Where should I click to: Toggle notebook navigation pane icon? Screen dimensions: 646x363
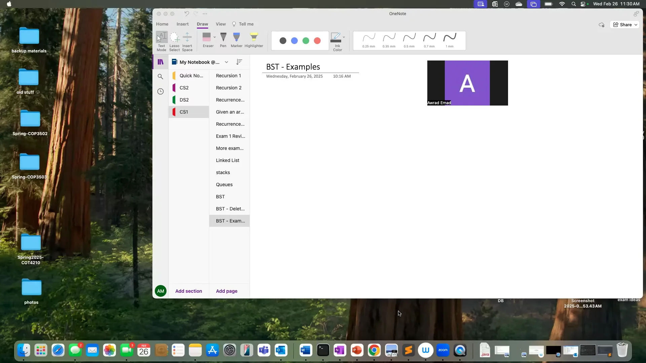click(x=160, y=62)
